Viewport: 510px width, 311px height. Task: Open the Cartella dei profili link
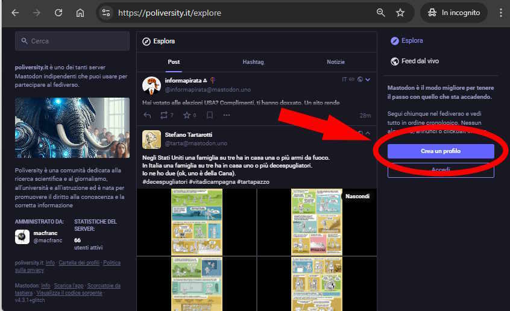79,263
